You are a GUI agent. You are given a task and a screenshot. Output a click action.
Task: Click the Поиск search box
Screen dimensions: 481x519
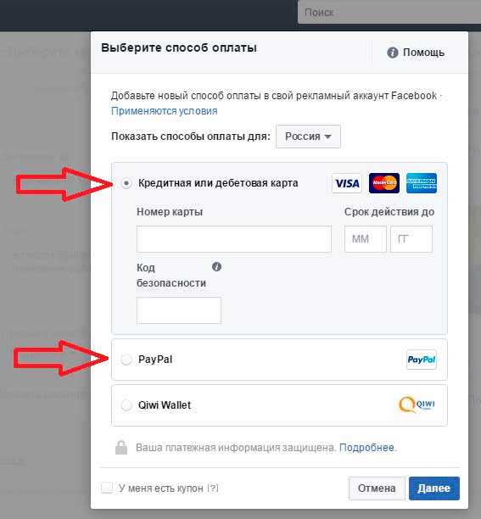[x=389, y=12]
